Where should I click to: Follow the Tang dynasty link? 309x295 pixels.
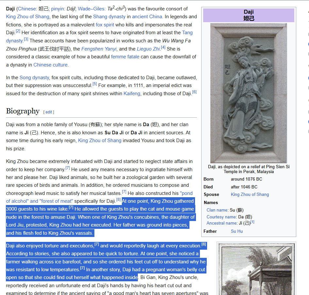(x=187, y=33)
